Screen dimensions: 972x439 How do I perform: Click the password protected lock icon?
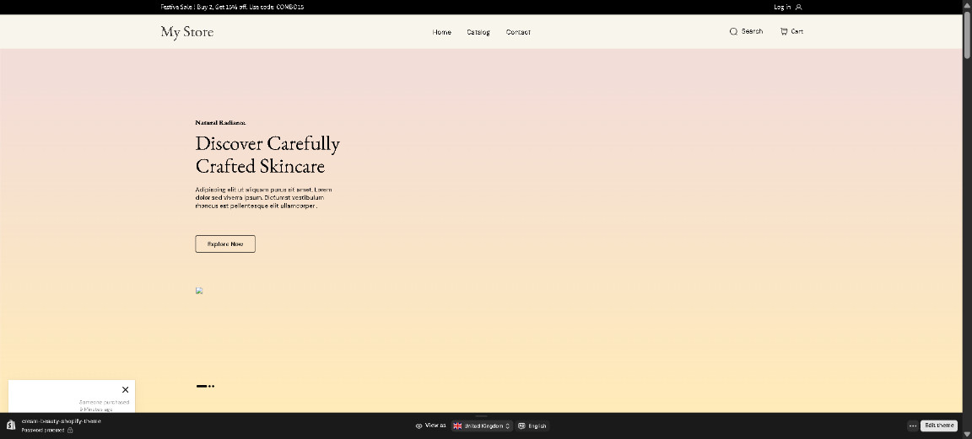tap(70, 430)
